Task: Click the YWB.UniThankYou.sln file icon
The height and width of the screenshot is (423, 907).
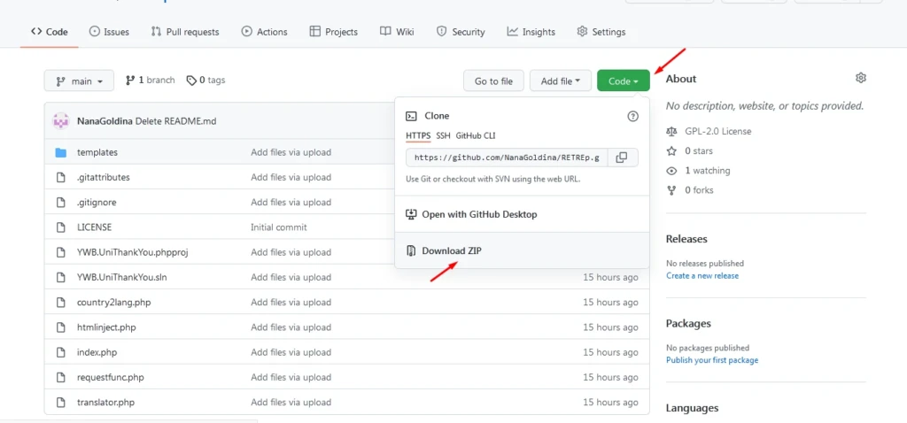Action: pos(61,277)
